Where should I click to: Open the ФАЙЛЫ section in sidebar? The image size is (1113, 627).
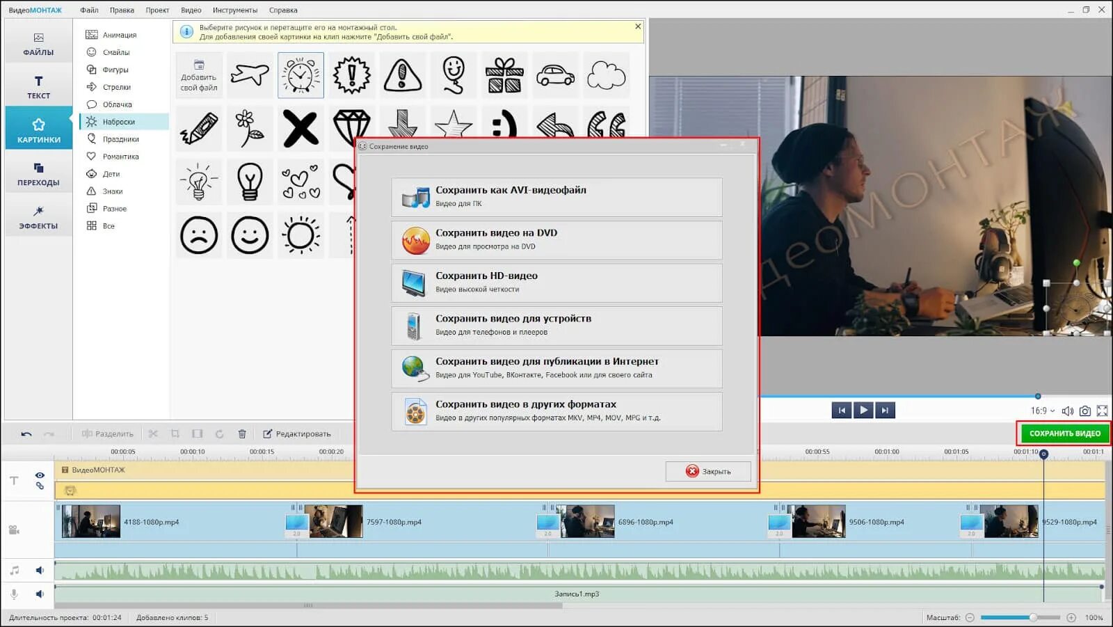[38, 44]
